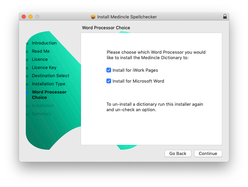Click the 'Install for iWork Pages' label
Screen dimensions: 248x187
135,70
